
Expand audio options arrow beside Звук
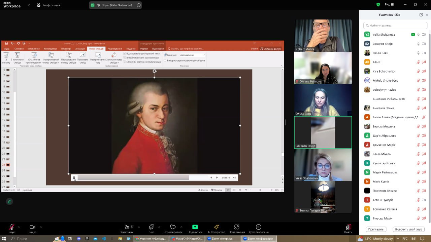[x=19, y=227]
